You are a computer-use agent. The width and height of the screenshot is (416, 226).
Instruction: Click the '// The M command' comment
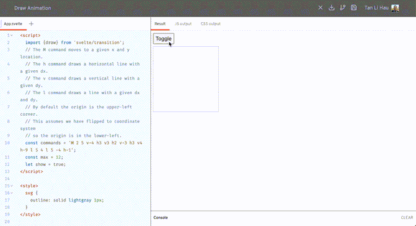[x=75, y=53]
